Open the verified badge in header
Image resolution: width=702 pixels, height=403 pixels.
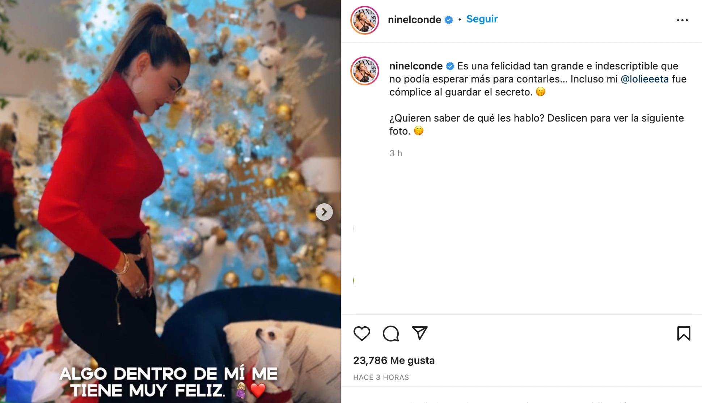449,20
